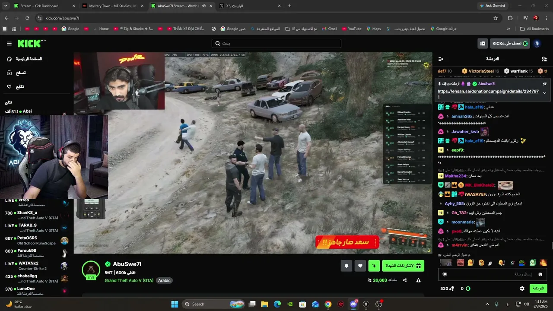
Task: Click the Ask Gemini button
Action: (x=492, y=6)
